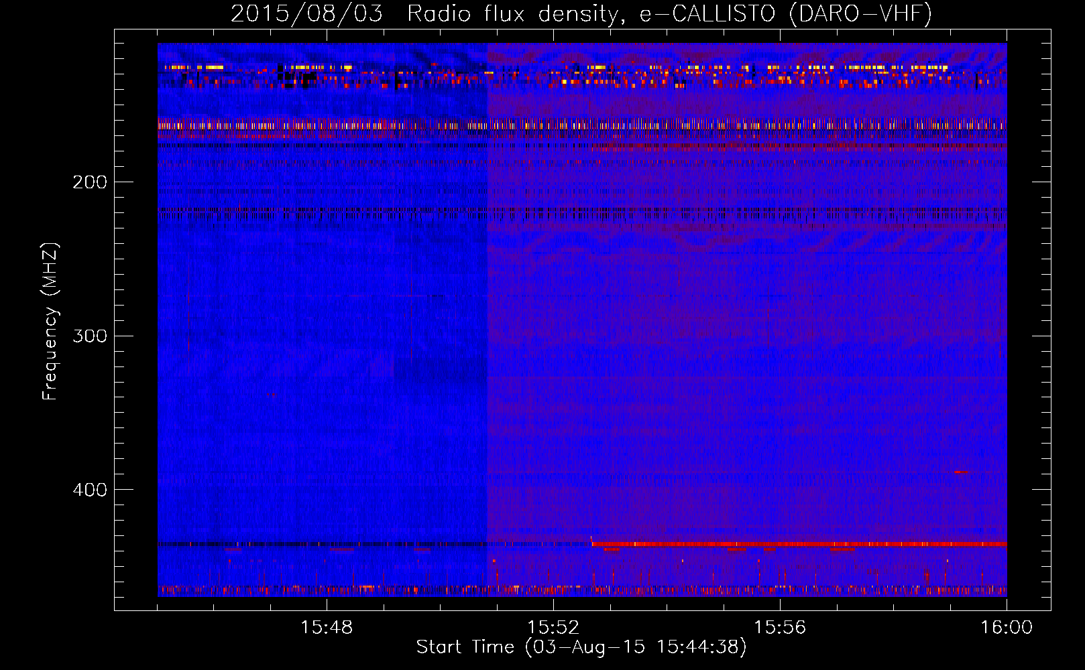Click the 'Start Time (03-Aug-15 15:44:38)' label

tap(581, 647)
